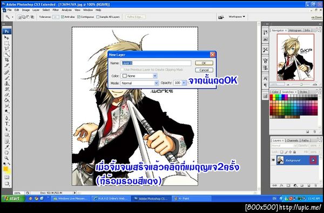Click Add to selection mode button
Screen dimensions: 324x213
click(x=24, y=17)
